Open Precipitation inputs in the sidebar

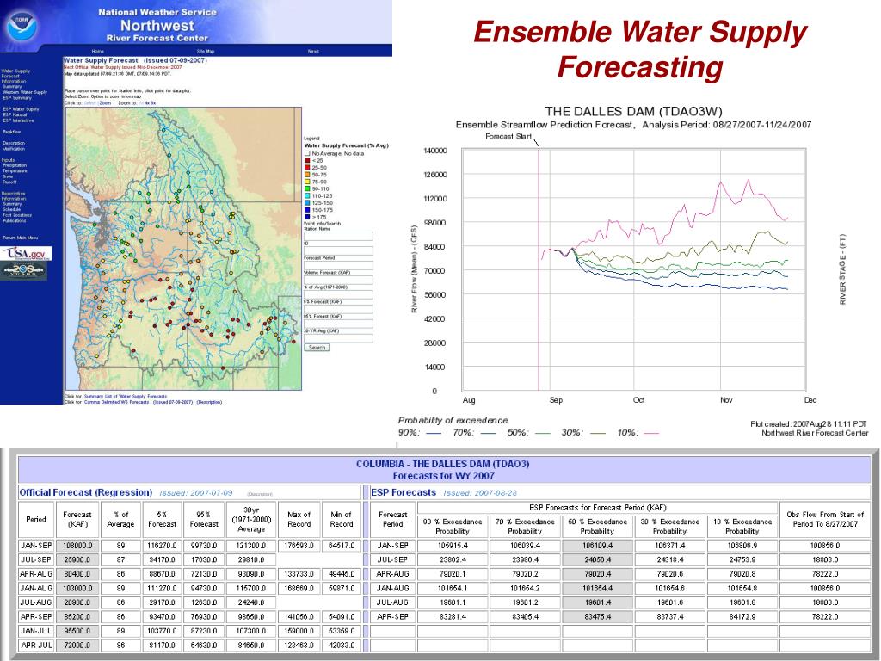click(x=15, y=165)
